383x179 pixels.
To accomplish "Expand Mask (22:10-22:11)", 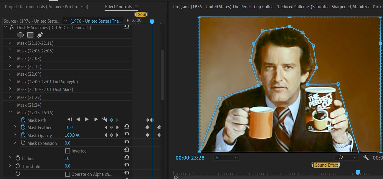I will [10, 43].
